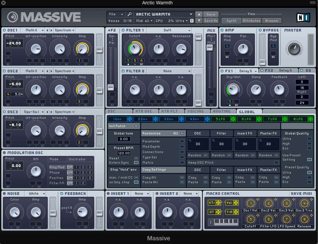This screenshot has width=318, height=244.
Task: Adjust OSC1 filter routing F1/F2 fader
Action: pyautogui.click(x=99, y=49)
